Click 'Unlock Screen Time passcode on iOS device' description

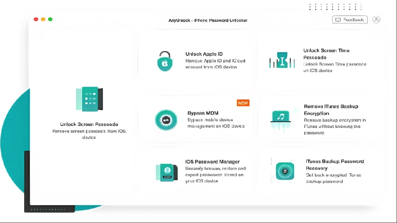pos(335,67)
